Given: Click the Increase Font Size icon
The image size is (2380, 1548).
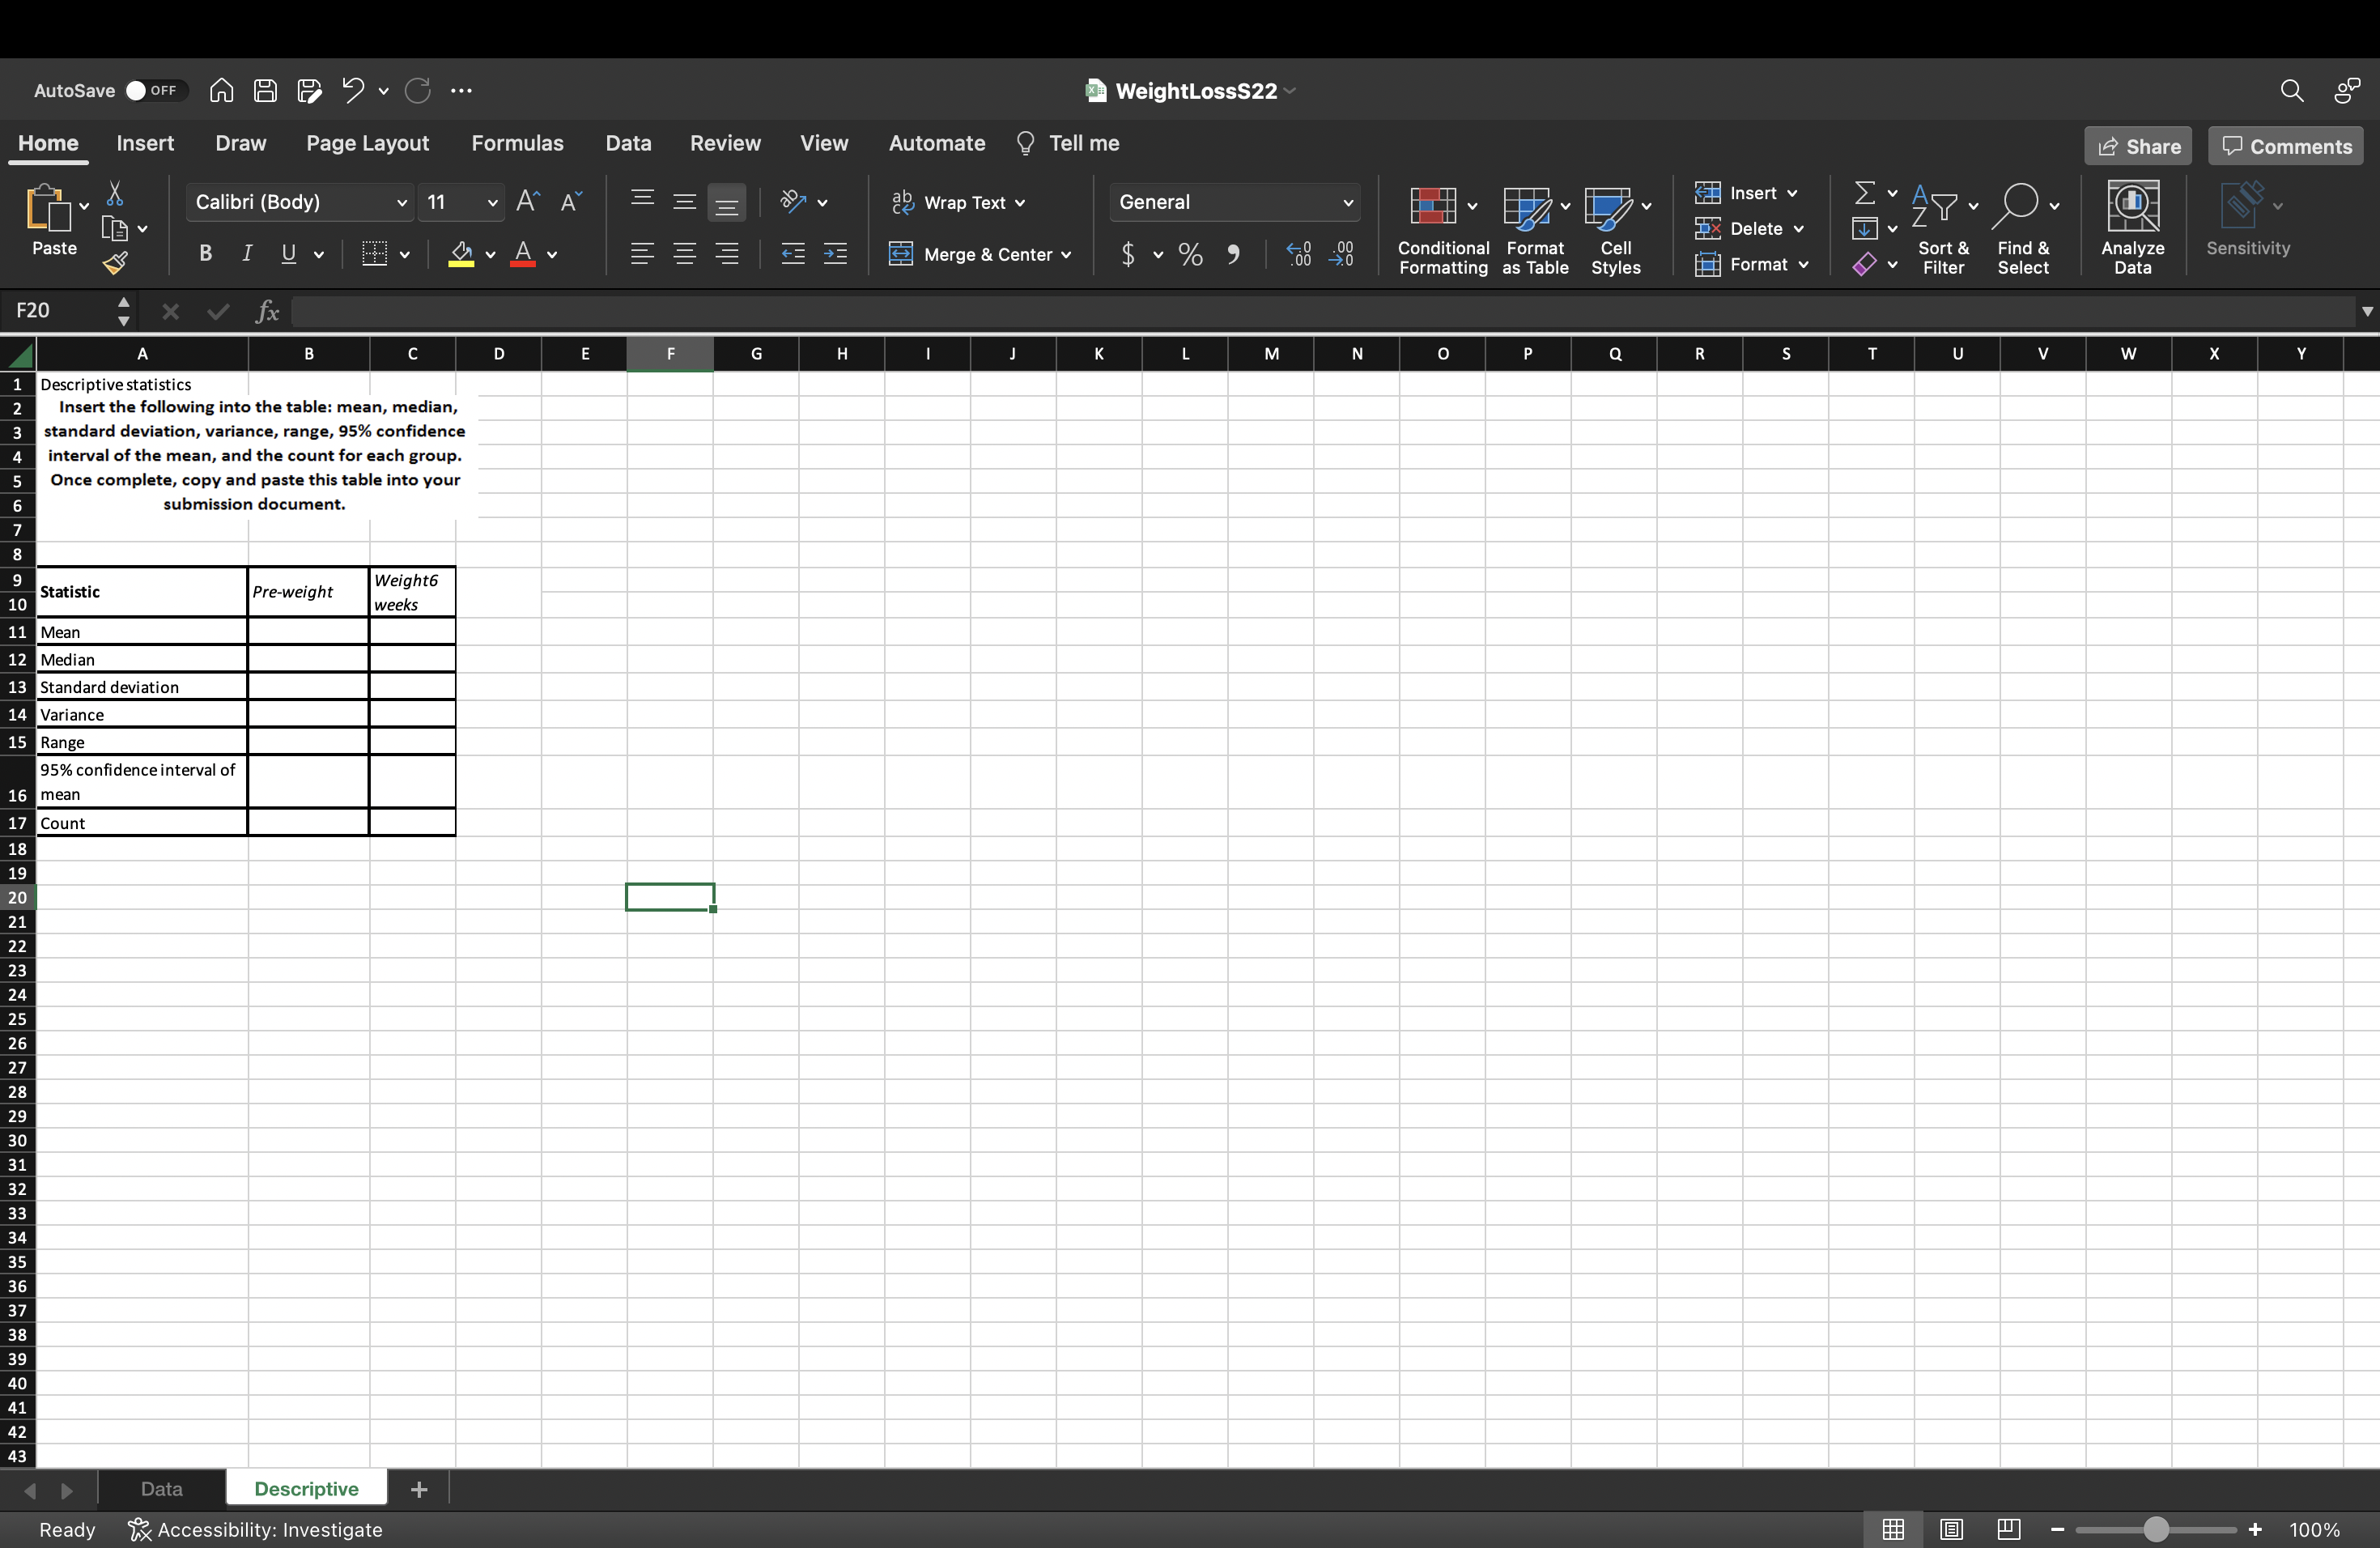Looking at the screenshot, I should pos(527,202).
